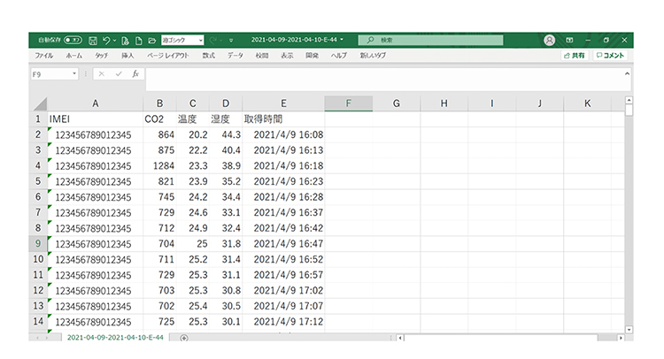Click the greyed redo arrow icon
Viewport: 664px width, 359px height.
(213, 40)
